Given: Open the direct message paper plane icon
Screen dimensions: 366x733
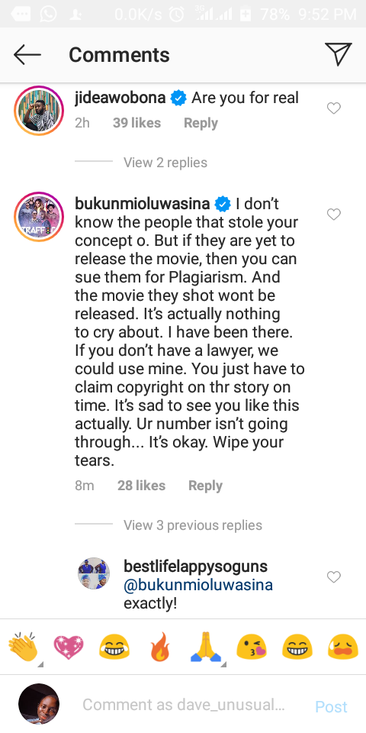Looking at the screenshot, I should click(x=339, y=54).
